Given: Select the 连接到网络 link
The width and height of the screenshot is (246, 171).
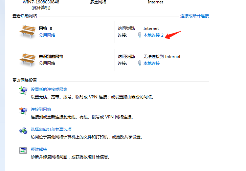Looking at the screenshot, I should point(41,110).
